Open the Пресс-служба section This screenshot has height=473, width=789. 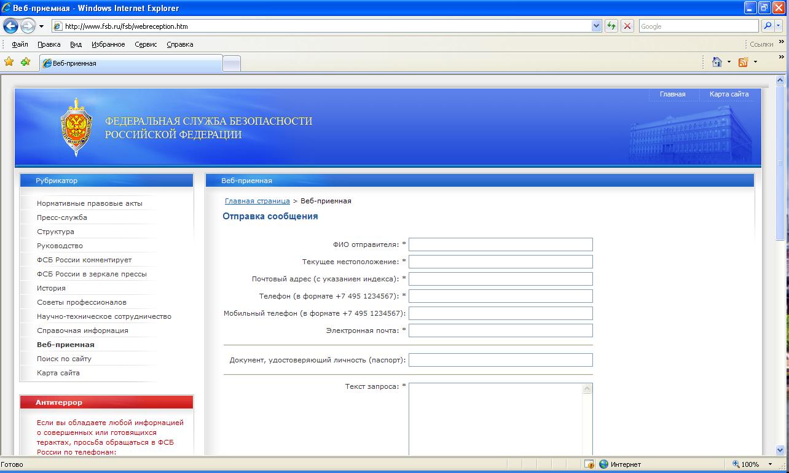click(x=61, y=217)
